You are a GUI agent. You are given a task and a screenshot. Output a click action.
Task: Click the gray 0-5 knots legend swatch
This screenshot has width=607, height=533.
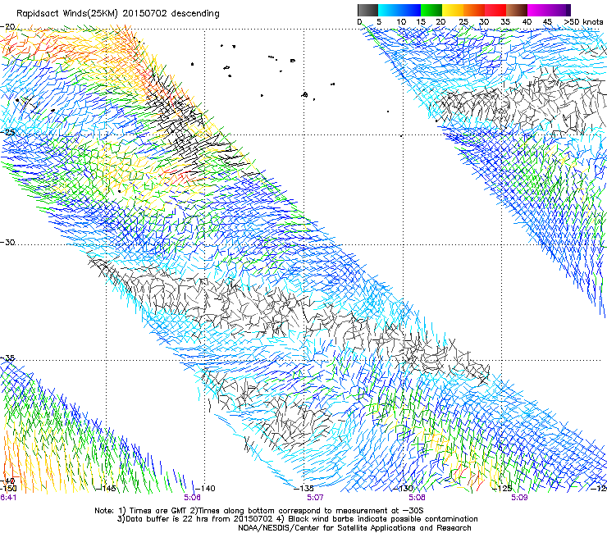(367, 10)
